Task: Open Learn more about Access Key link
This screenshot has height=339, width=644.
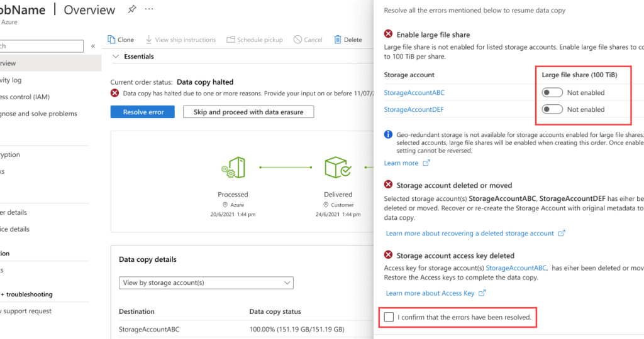Action: (435, 293)
